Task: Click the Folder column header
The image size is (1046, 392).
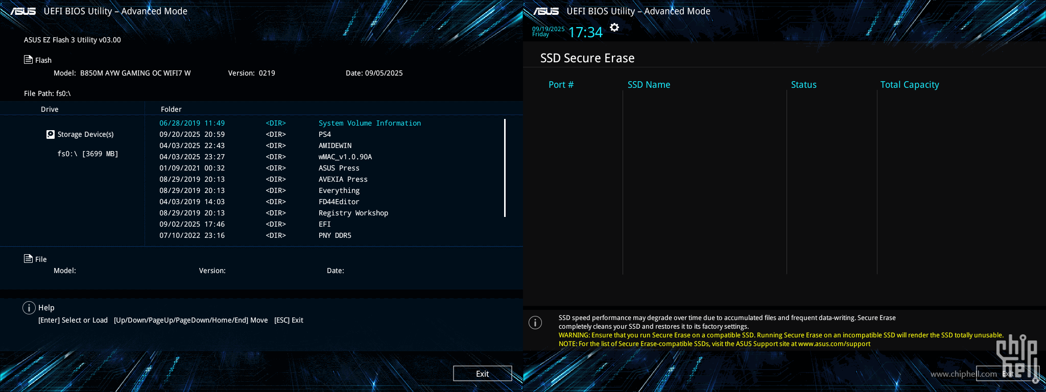Action: coord(171,109)
